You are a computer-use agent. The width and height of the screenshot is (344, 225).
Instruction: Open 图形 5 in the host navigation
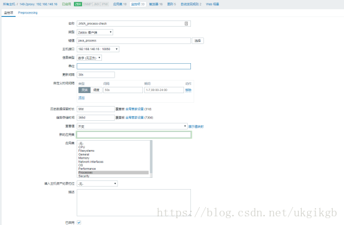click(x=171, y=4)
